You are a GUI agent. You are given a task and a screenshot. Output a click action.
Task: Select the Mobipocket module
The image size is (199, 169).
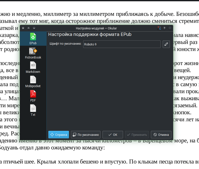[33, 82]
